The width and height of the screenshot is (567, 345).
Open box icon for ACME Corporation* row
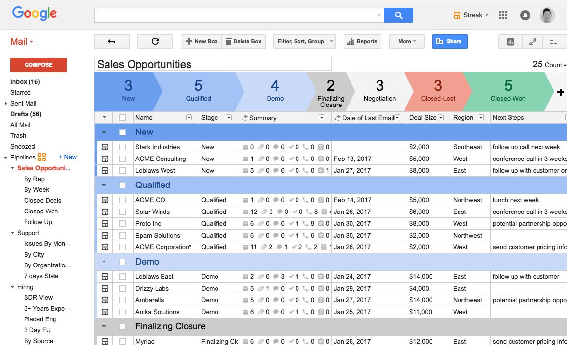(x=105, y=247)
